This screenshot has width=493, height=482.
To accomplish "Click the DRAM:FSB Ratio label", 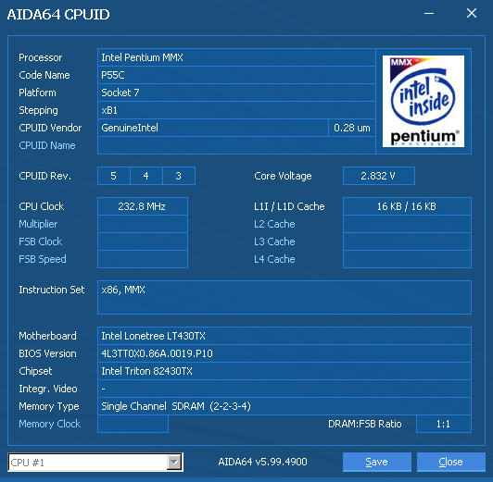I will (x=365, y=424).
